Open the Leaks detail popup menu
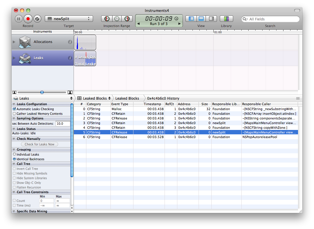 pos(43,98)
